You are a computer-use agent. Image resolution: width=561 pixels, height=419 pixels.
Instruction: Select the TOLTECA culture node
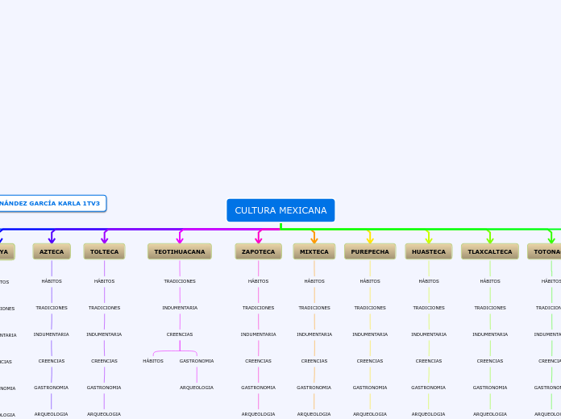click(104, 251)
